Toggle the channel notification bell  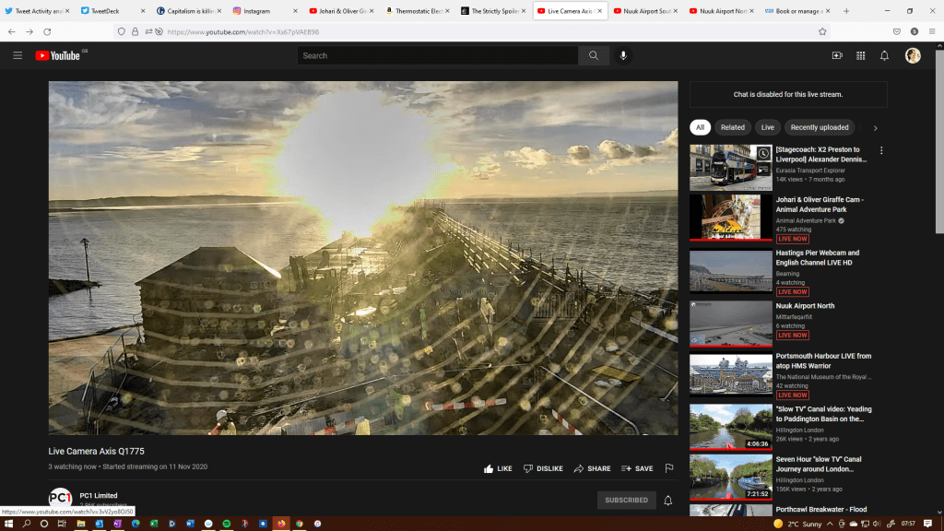point(668,501)
